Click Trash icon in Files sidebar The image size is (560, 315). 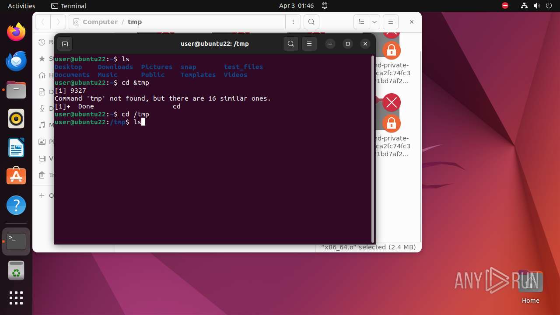42,175
